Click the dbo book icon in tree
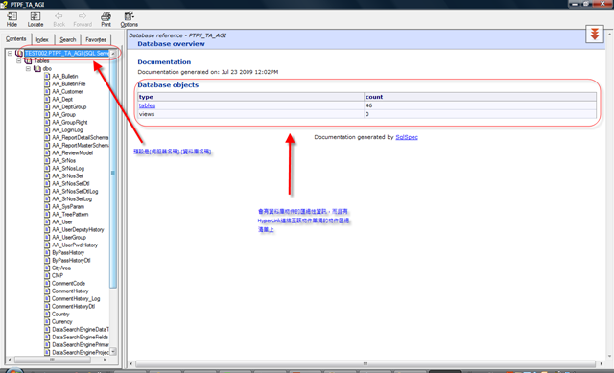 (37, 68)
